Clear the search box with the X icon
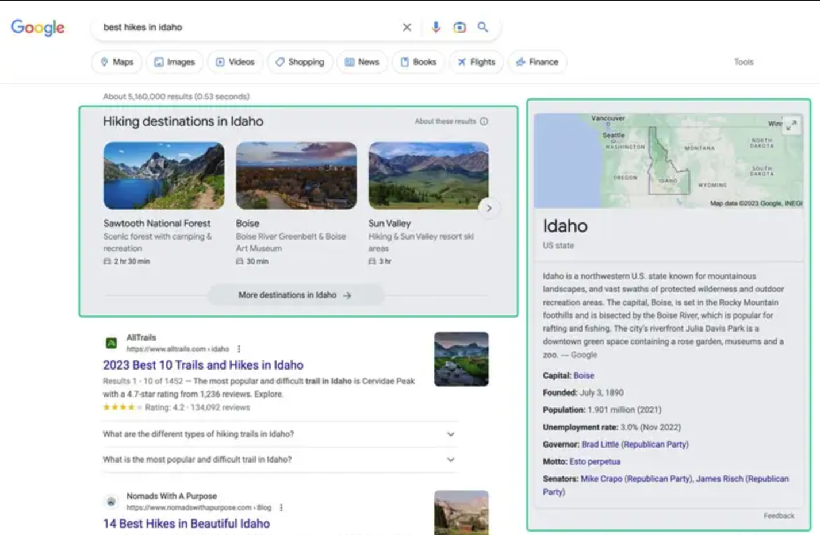 (x=407, y=27)
